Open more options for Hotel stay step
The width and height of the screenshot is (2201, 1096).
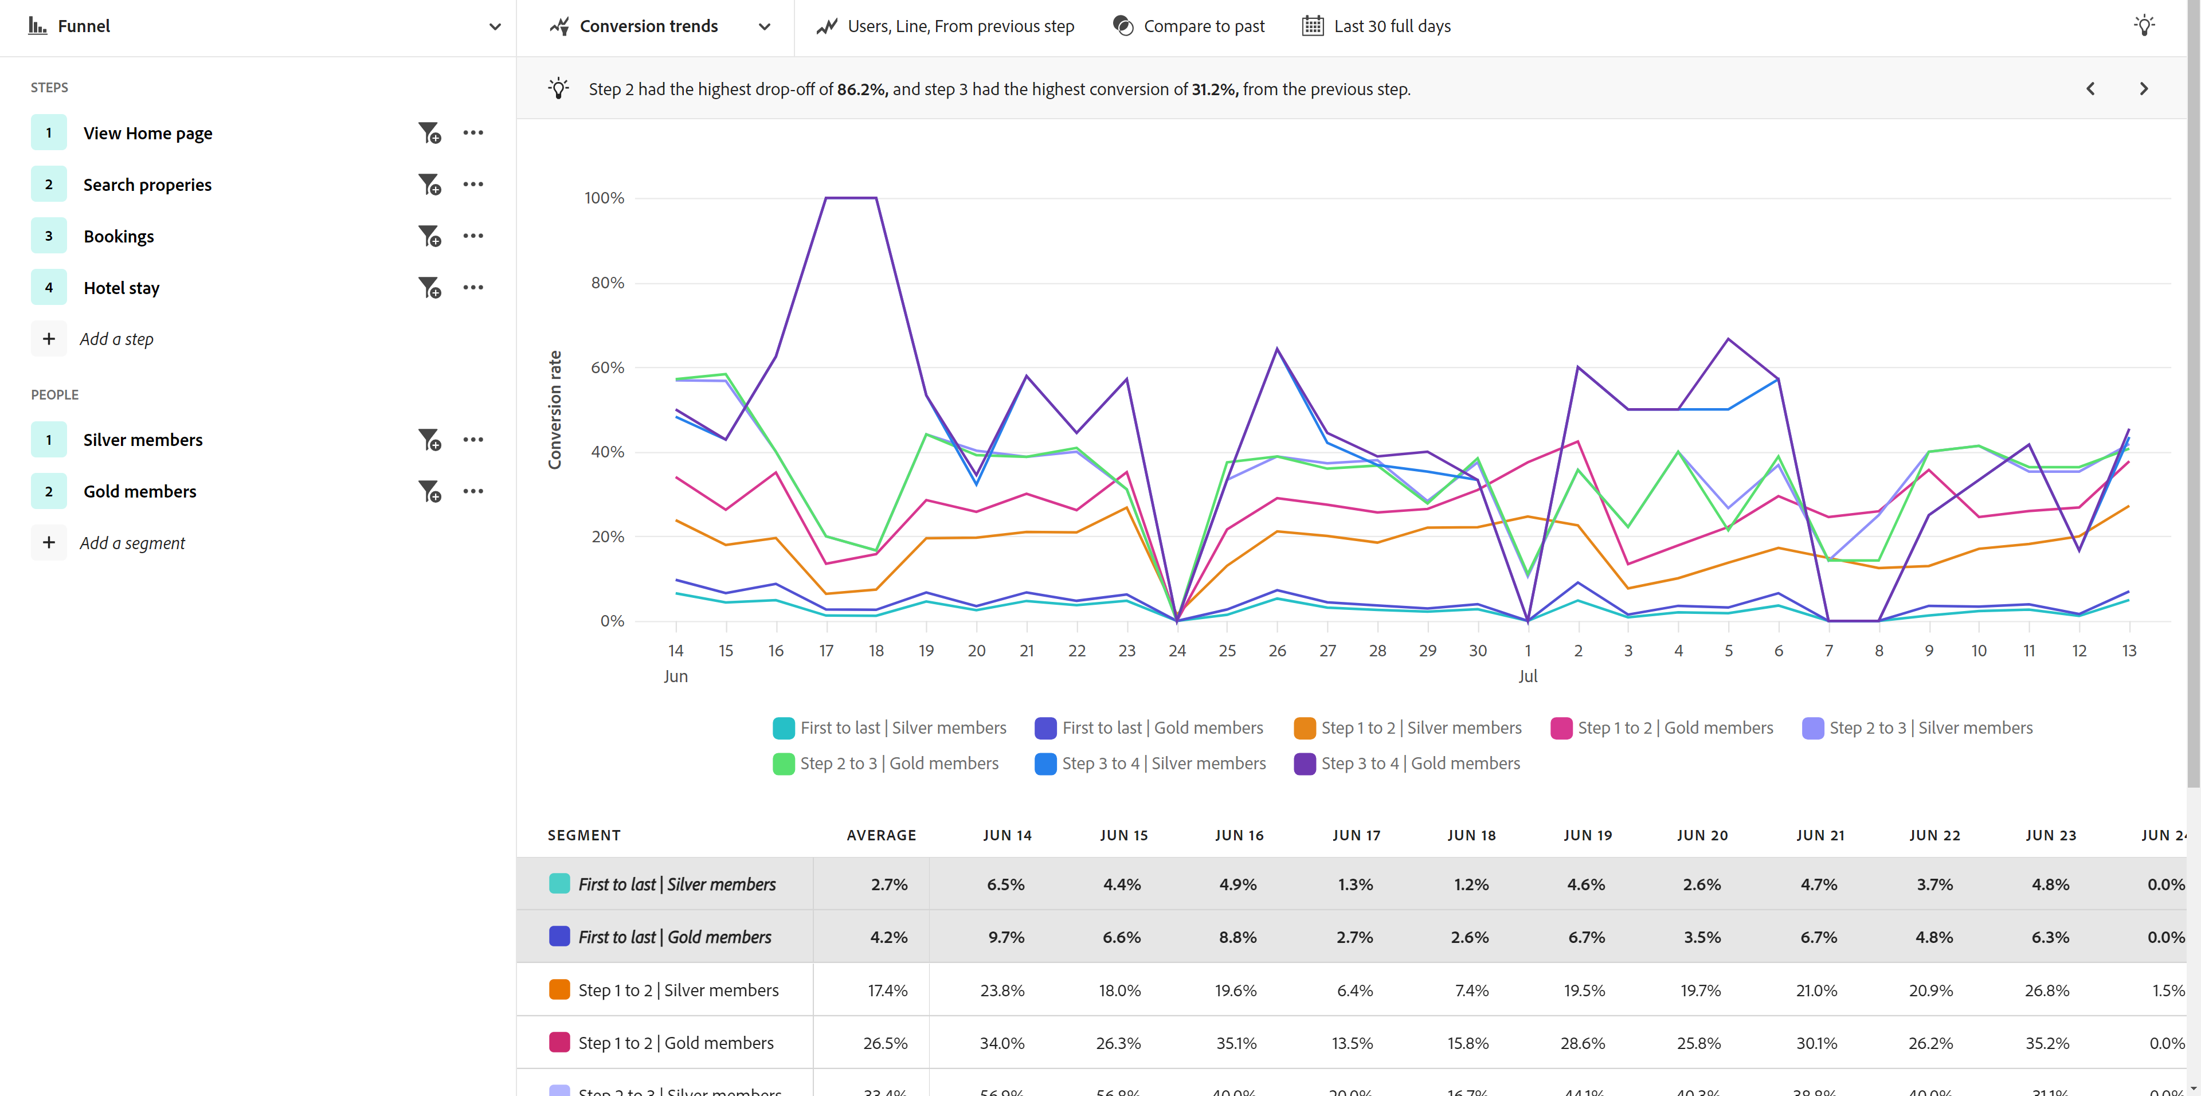click(472, 288)
